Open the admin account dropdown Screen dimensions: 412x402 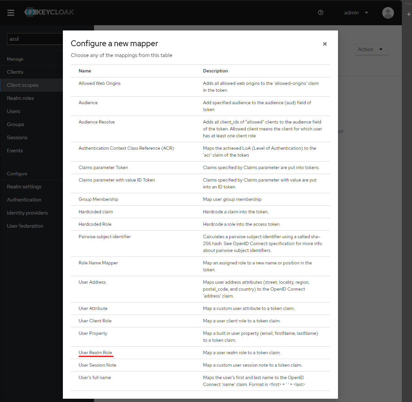pos(356,12)
